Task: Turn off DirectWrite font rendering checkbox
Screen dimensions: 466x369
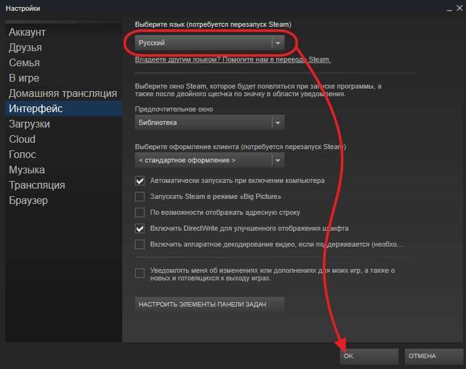Action: 139,229
